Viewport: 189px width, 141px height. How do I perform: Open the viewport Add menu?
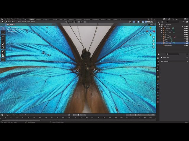(28, 22)
